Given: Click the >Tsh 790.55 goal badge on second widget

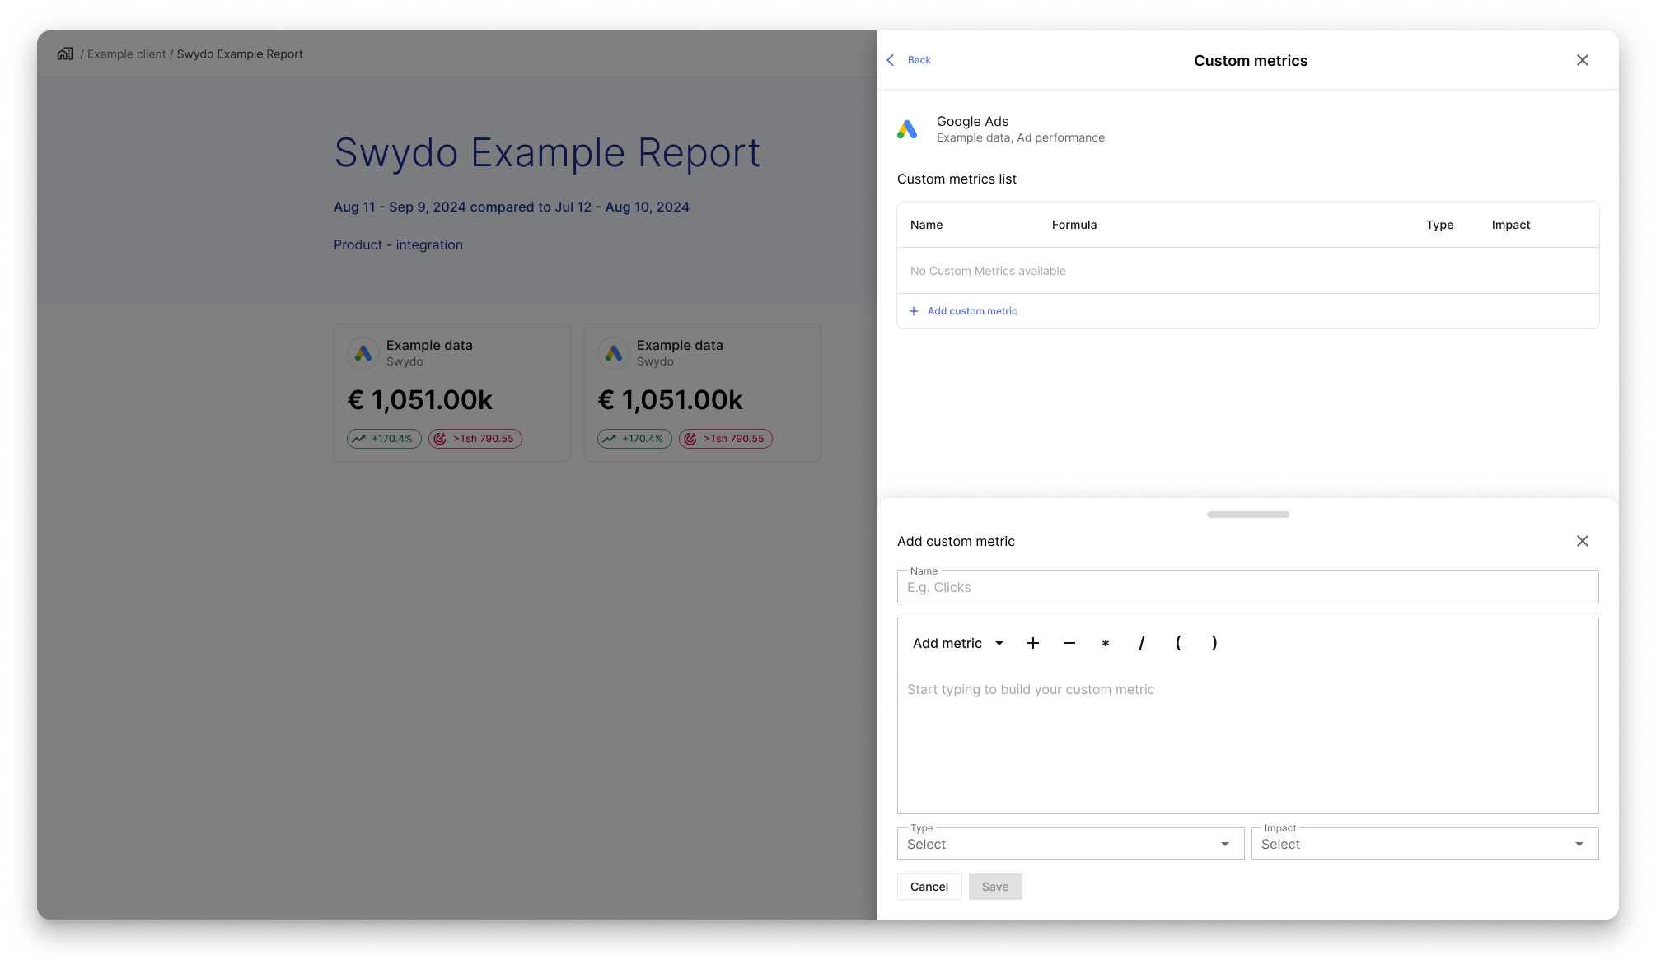Looking at the screenshot, I should (x=726, y=439).
